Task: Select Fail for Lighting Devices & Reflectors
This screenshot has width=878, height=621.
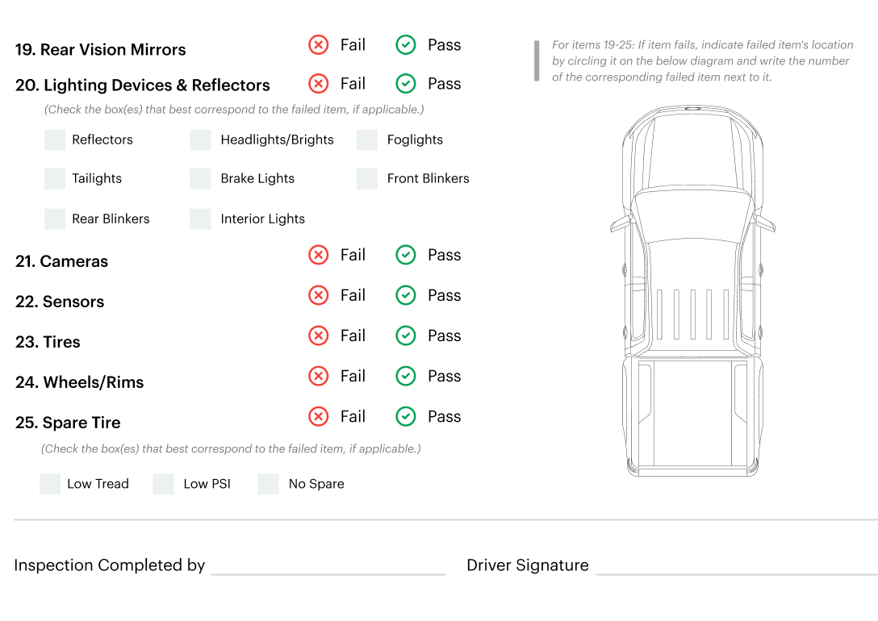Action: coord(318,84)
